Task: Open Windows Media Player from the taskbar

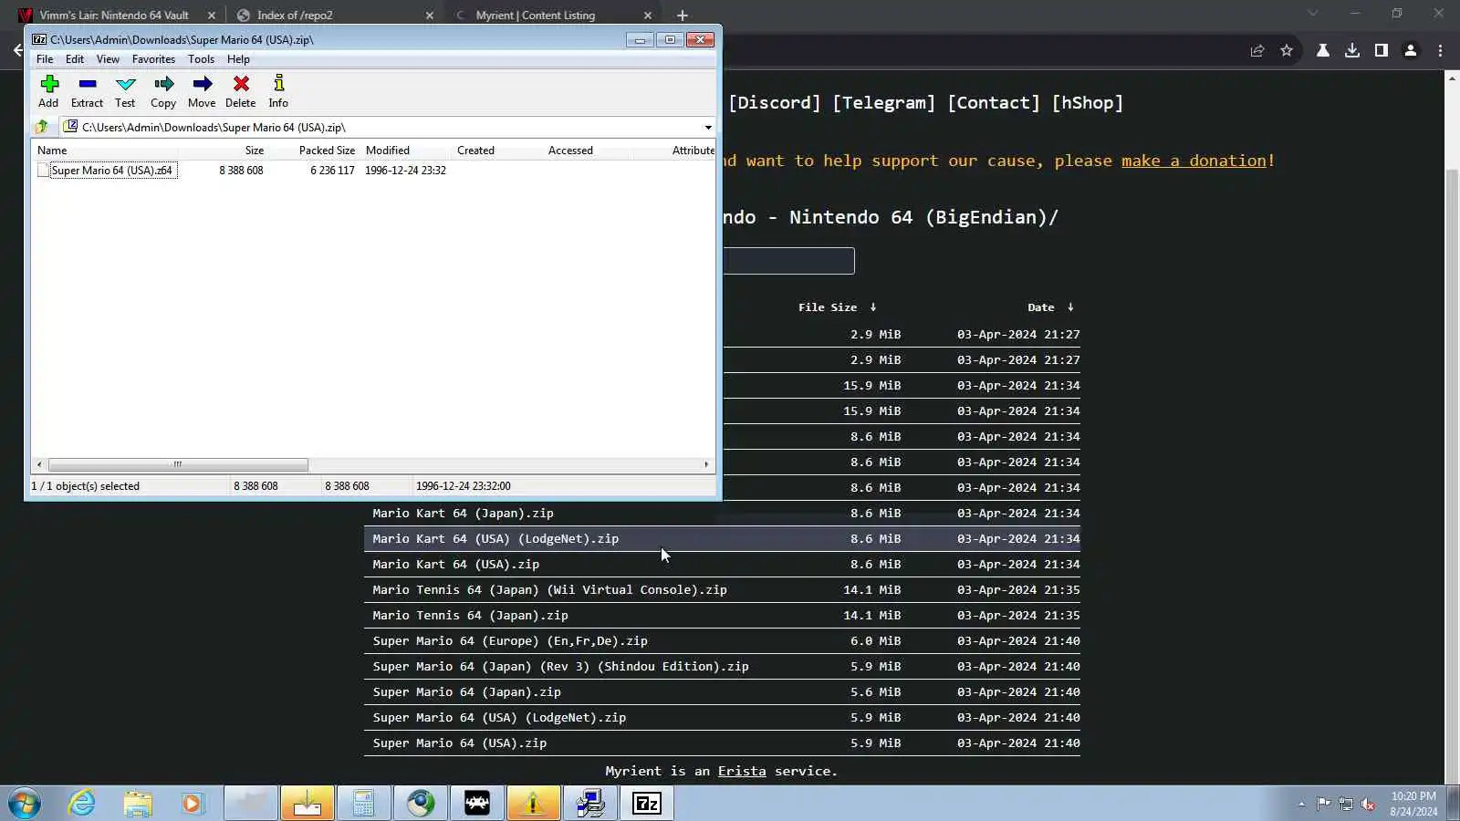Action: coord(193,804)
